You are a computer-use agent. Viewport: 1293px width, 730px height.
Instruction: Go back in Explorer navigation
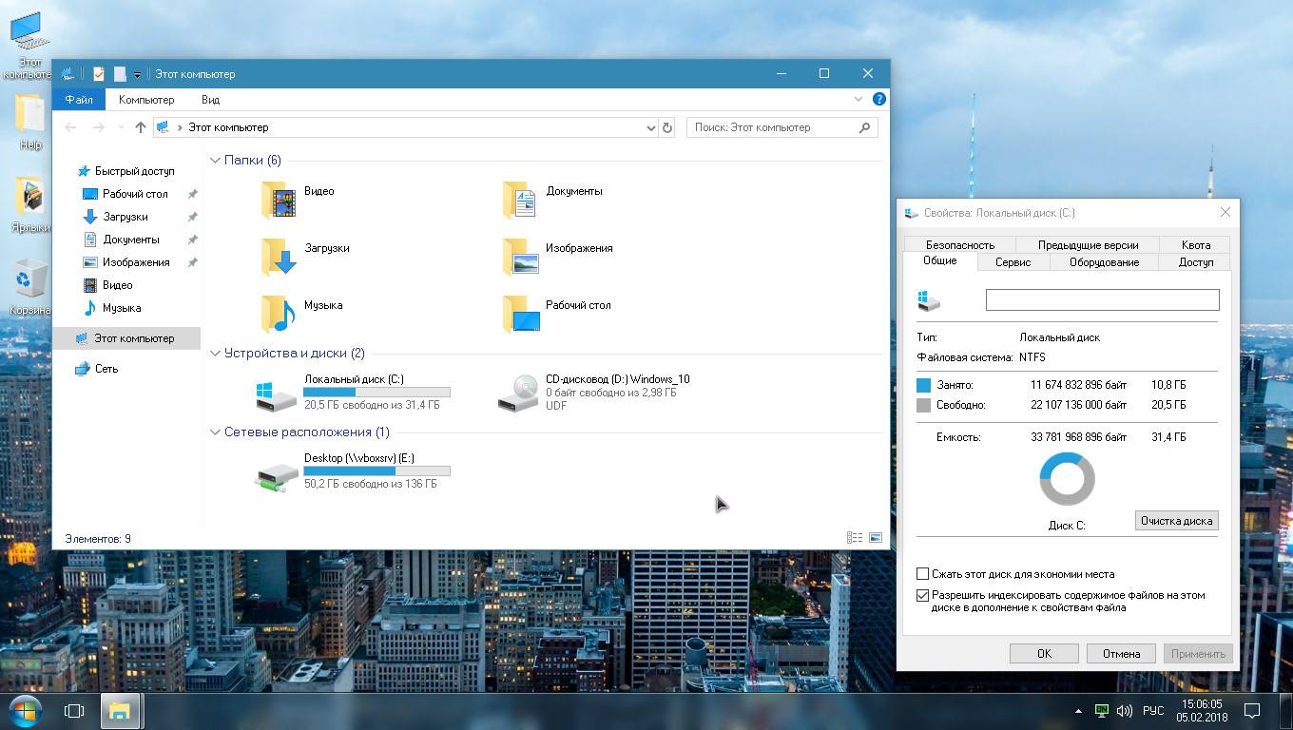(x=70, y=127)
